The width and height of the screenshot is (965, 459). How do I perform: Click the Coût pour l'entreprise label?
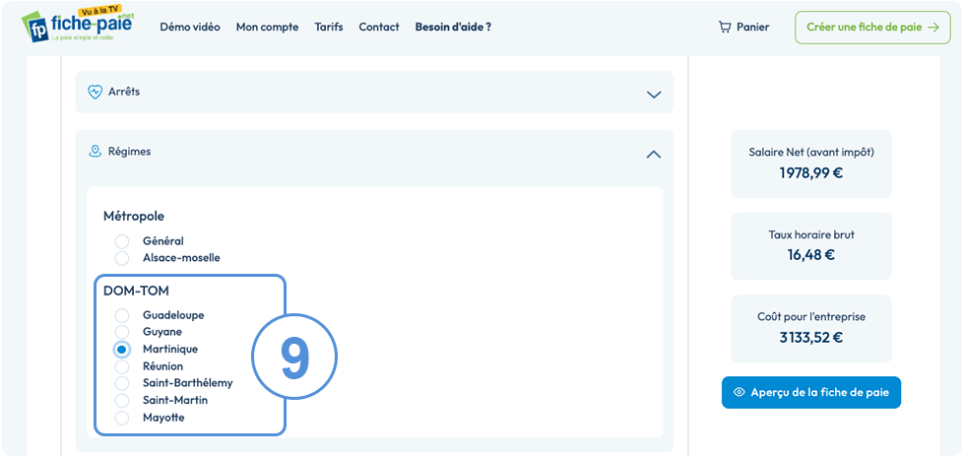tap(811, 317)
